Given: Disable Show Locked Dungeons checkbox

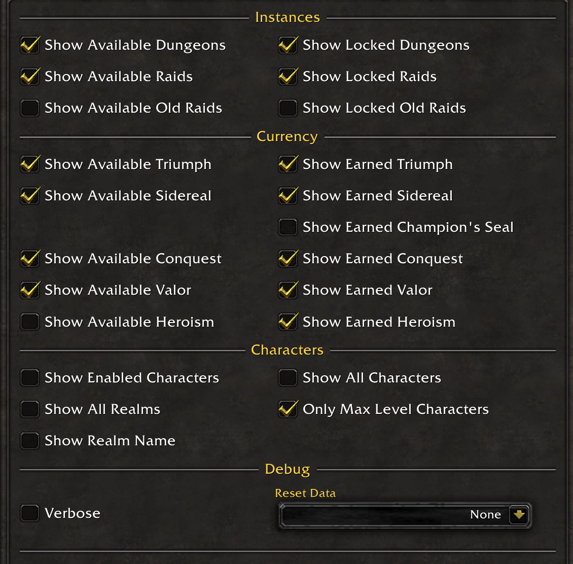Looking at the screenshot, I should 288,46.
